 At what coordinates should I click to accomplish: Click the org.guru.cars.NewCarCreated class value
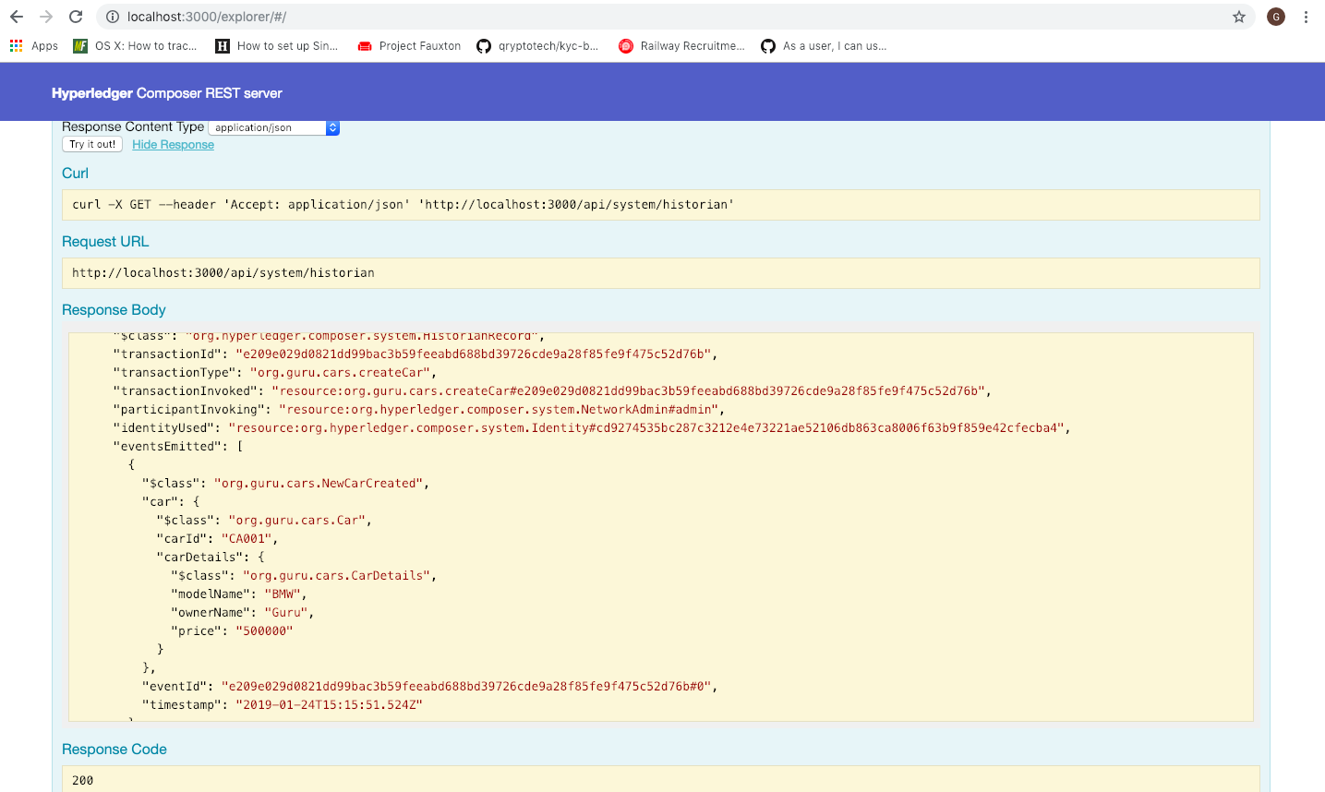pos(318,484)
